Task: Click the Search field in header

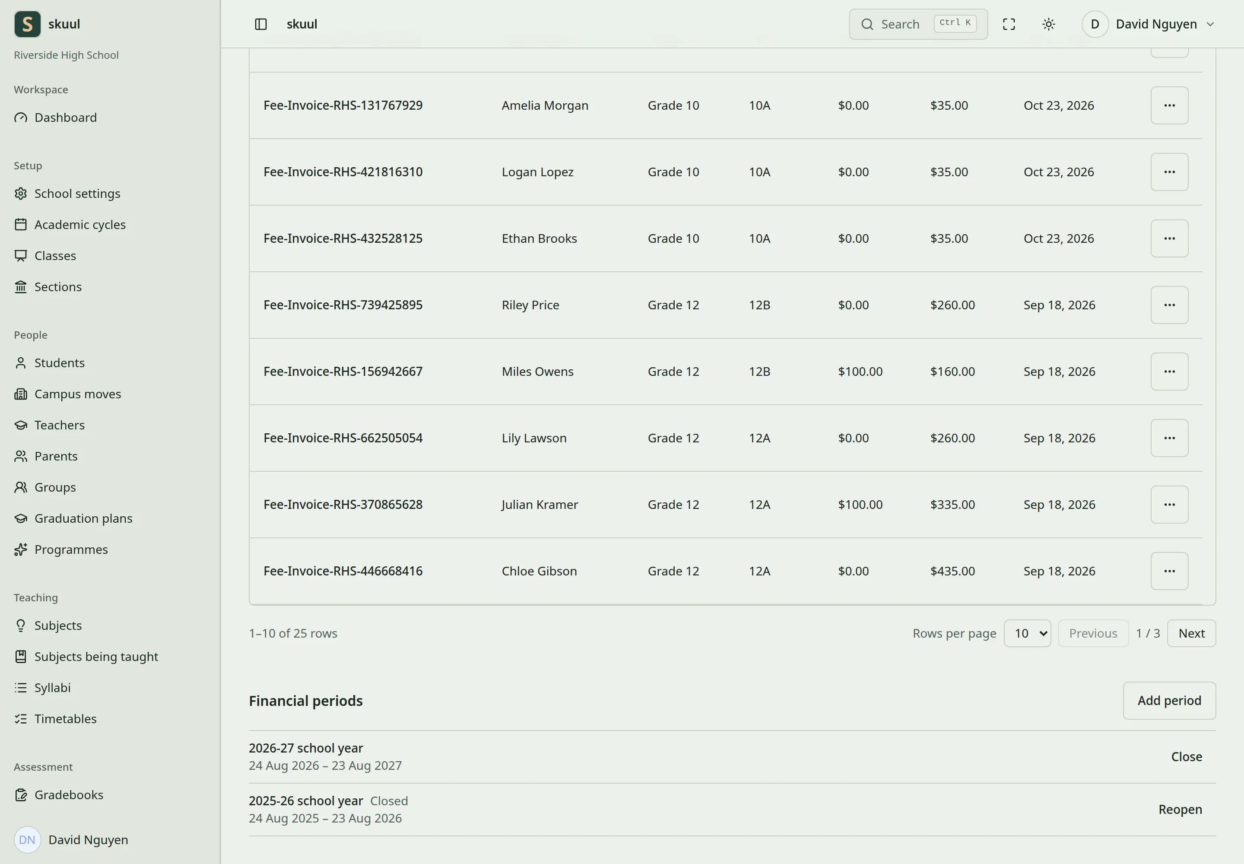Action: (918, 24)
